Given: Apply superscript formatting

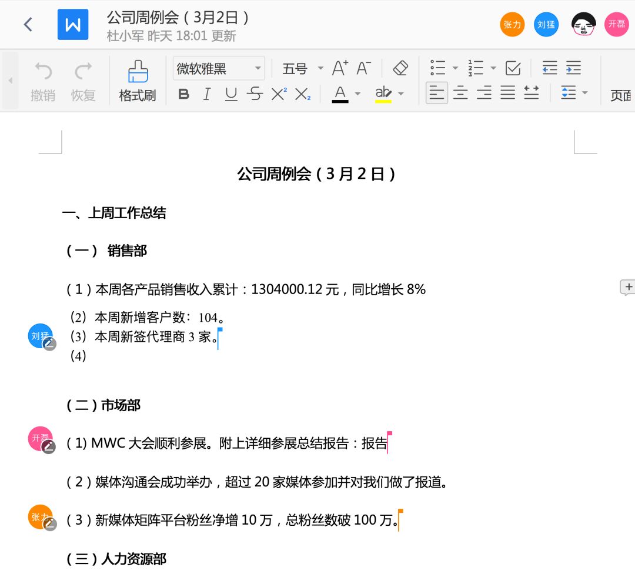Looking at the screenshot, I should (279, 94).
